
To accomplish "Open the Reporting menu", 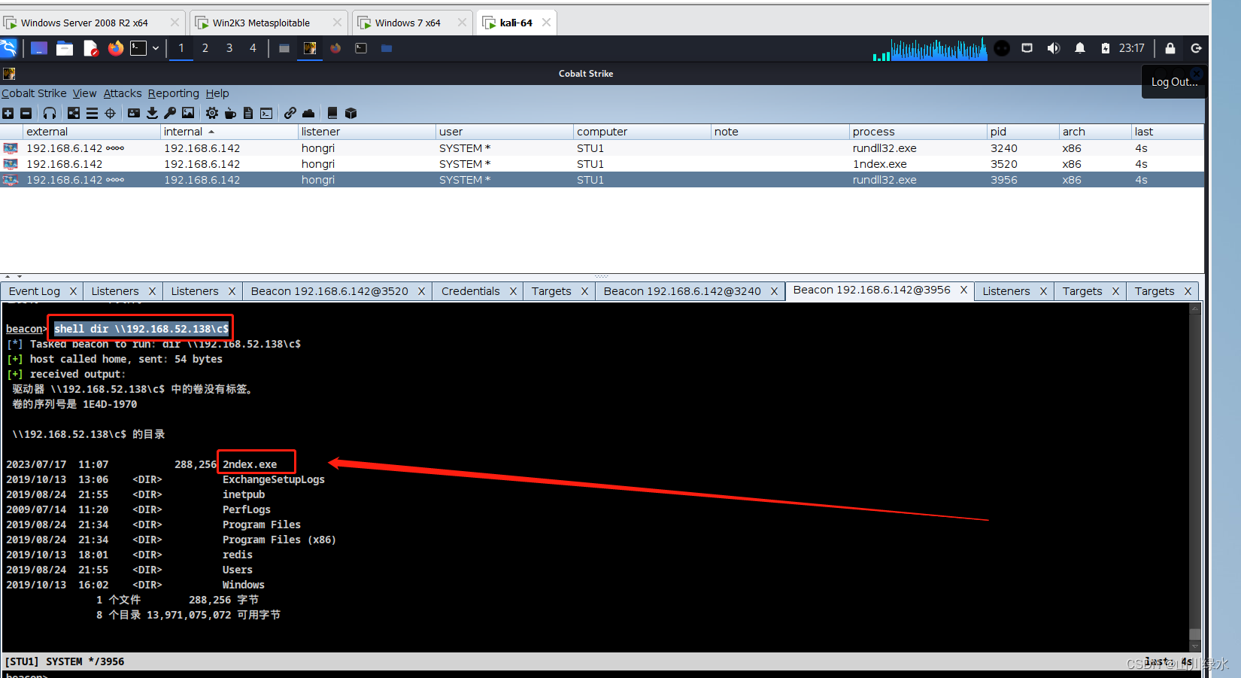I will point(173,93).
